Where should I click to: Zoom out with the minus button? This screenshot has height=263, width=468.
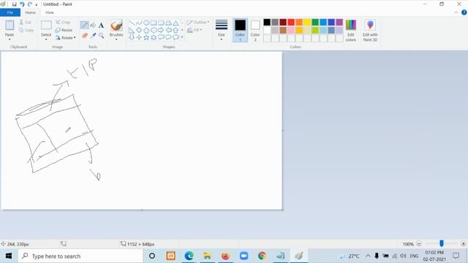click(x=419, y=244)
